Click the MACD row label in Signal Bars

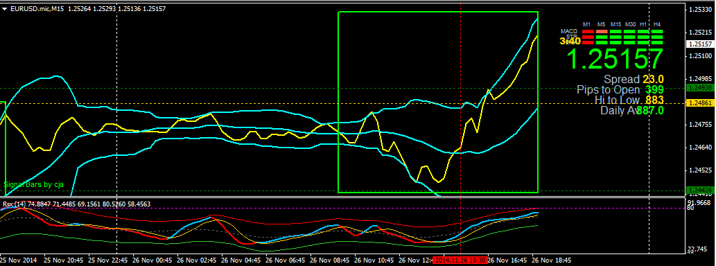click(x=569, y=31)
